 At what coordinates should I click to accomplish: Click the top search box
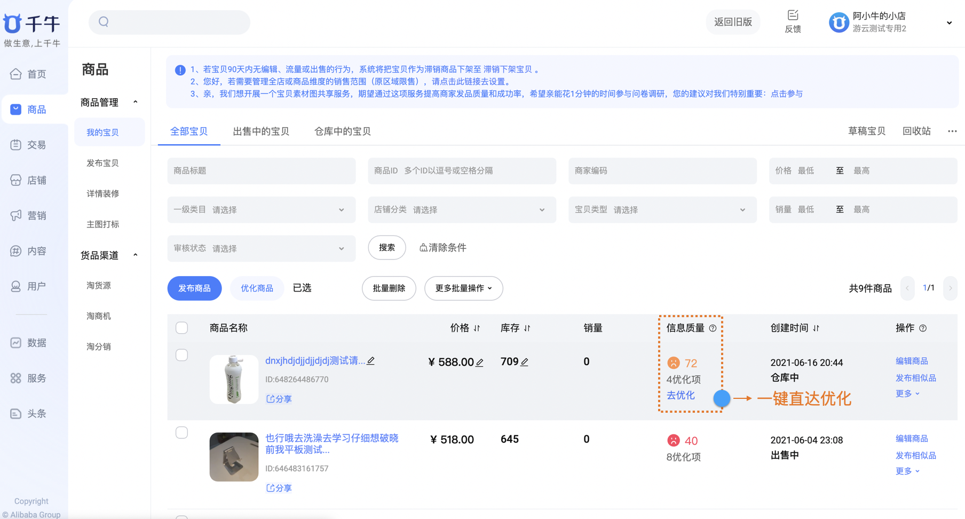pyautogui.click(x=169, y=22)
